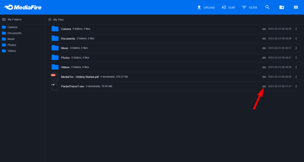
Task: Copy share link for Videos folder
Action: tap(264, 67)
